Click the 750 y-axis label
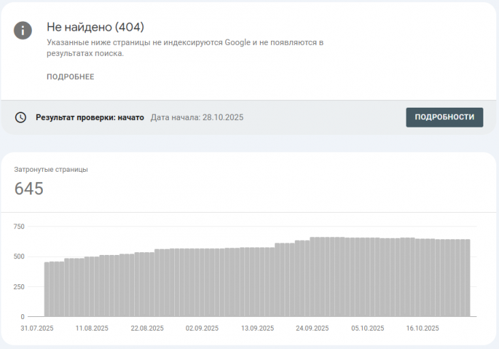This screenshot has width=499, height=349. click(19, 226)
